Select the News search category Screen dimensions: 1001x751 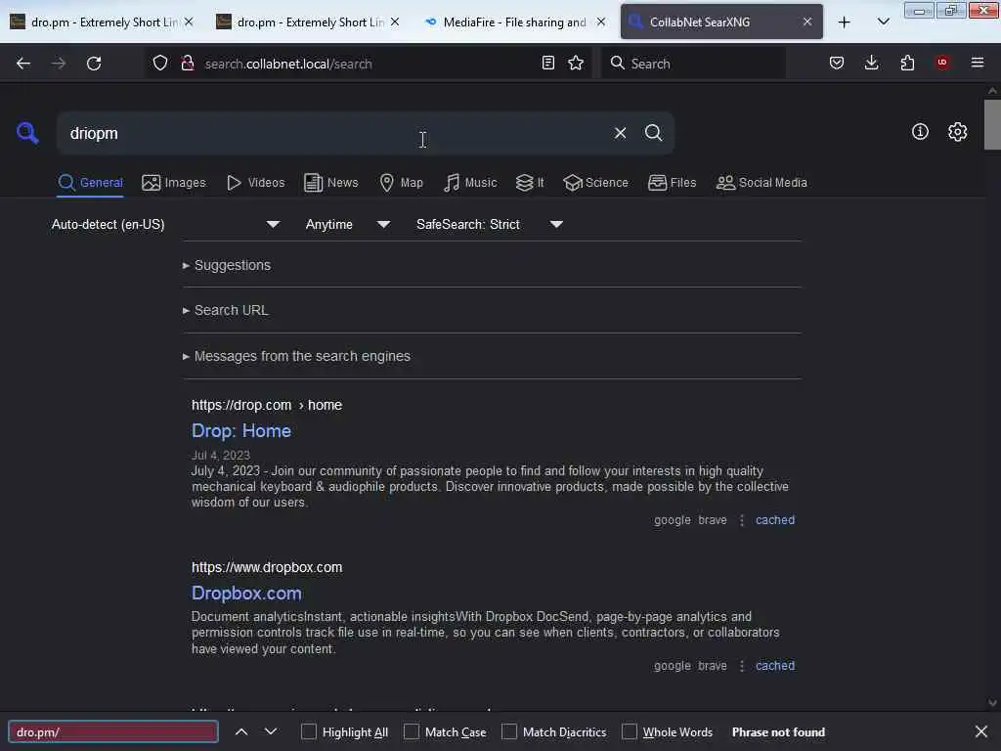[331, 183]
